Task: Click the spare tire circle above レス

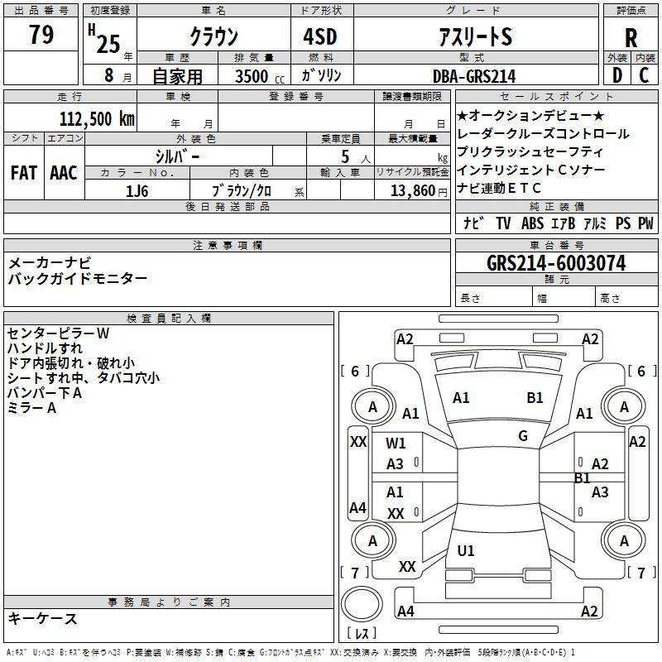Action: click(x=362, y=603)
